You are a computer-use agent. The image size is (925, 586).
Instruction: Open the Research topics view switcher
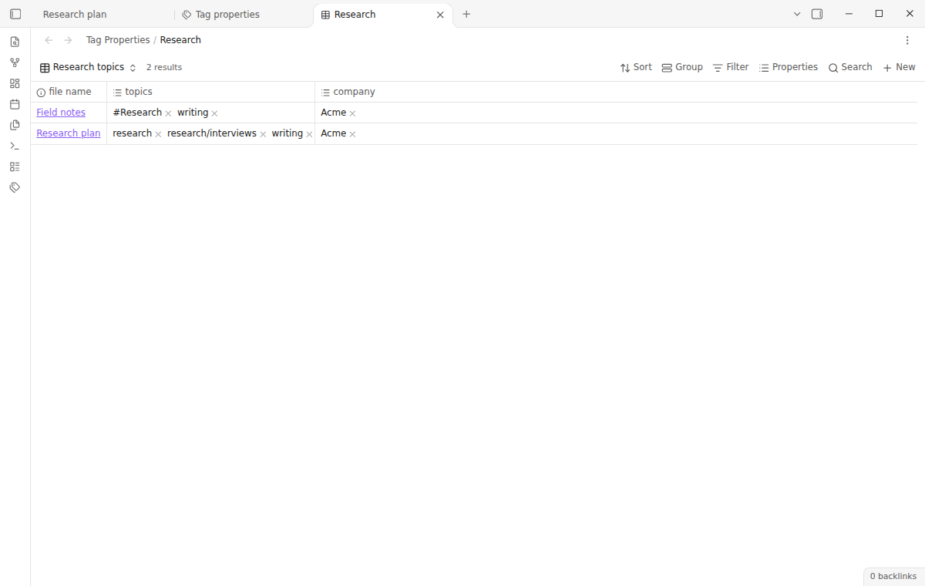[88, 68]
